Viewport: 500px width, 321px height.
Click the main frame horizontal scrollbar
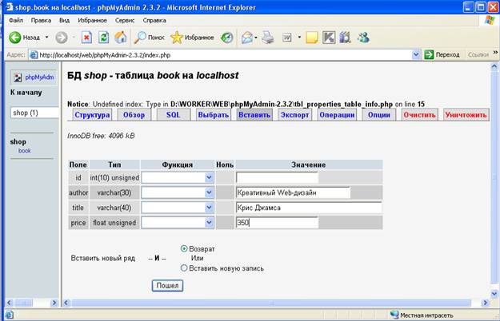(271, 303)
